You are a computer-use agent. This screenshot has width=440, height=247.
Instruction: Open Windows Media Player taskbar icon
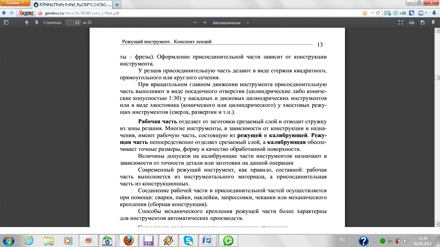click(68, 240)
